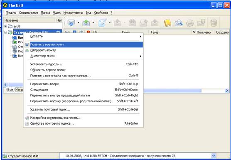
Task: Choose Переместить внутрь предыдущей папки entry
Action: 84,96
